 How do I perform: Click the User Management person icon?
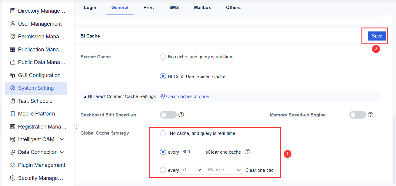pos(13,24)
